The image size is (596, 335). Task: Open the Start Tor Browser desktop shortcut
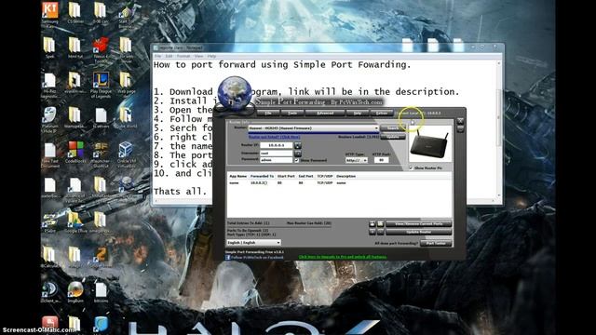(x=126, y=15)
